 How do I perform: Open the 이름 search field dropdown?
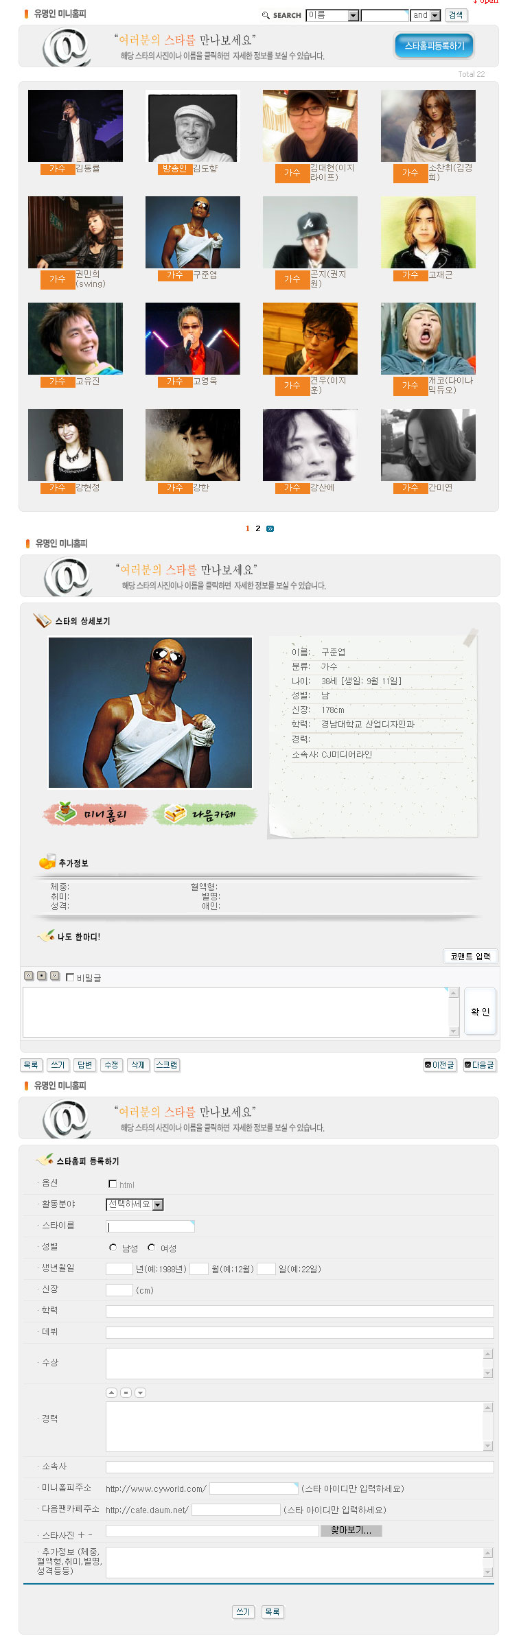point(333,15)
